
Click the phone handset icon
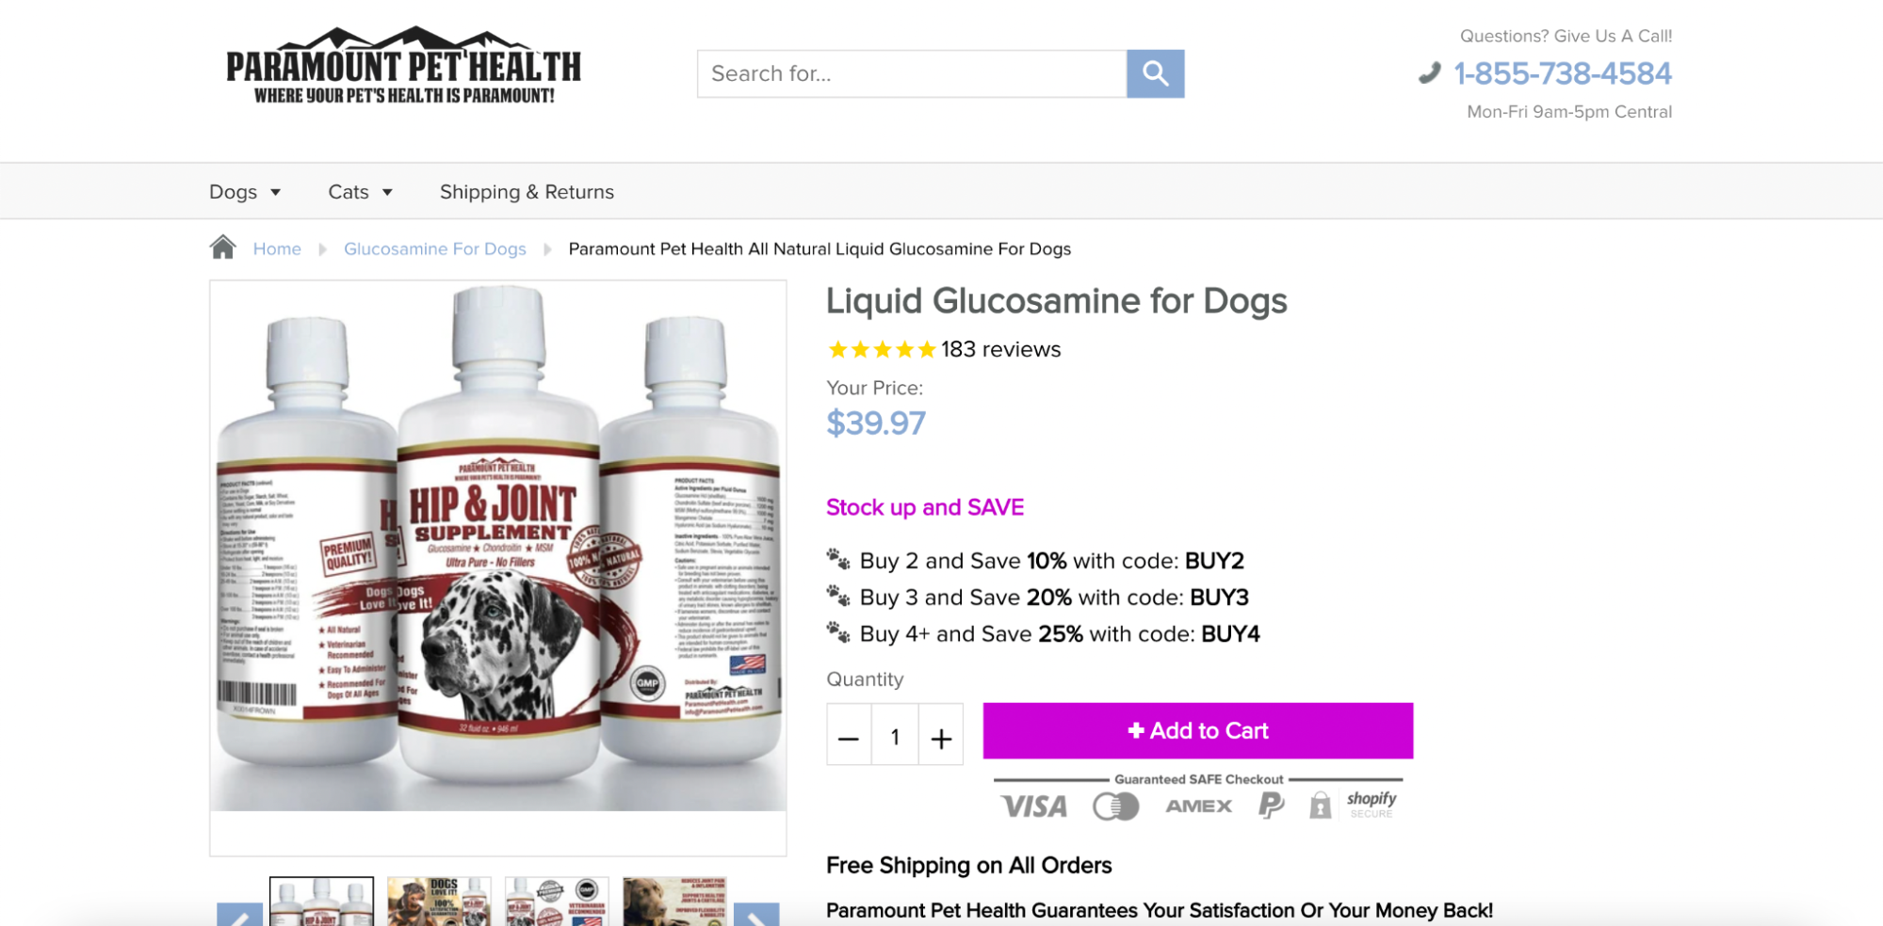1429,72
